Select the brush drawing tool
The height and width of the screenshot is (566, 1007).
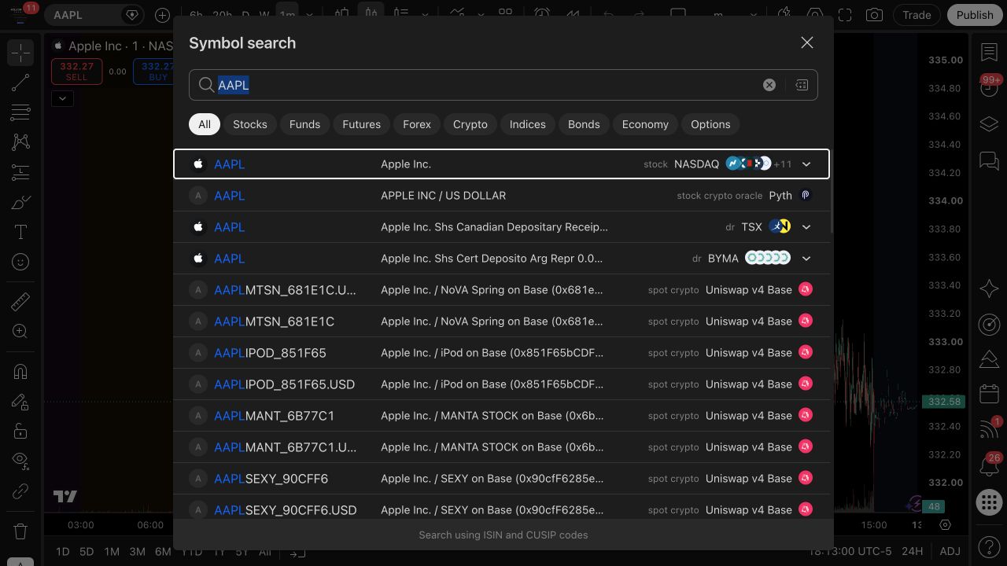[x=20, y=202]
